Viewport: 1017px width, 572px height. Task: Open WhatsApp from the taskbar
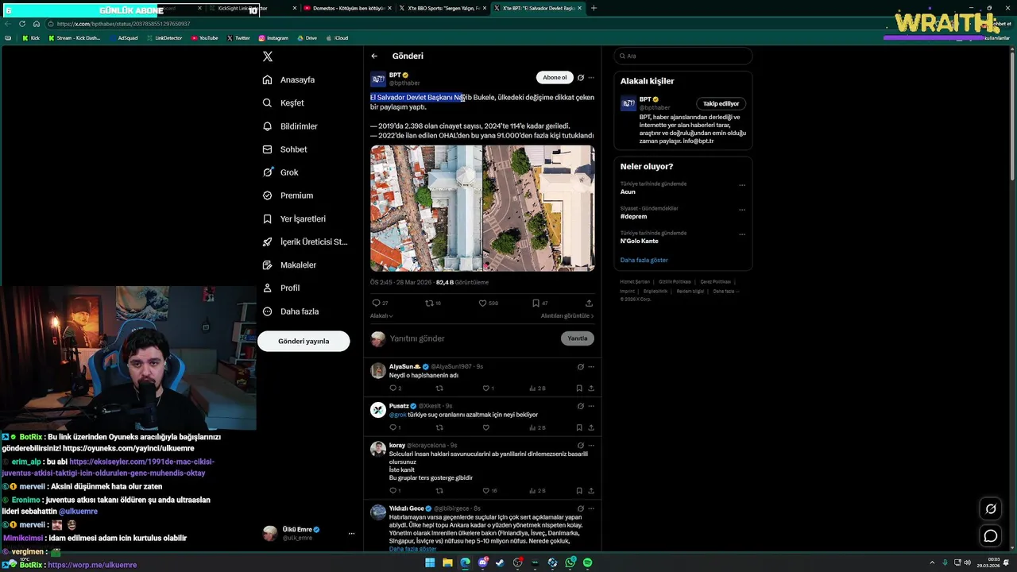pos(570,562)
